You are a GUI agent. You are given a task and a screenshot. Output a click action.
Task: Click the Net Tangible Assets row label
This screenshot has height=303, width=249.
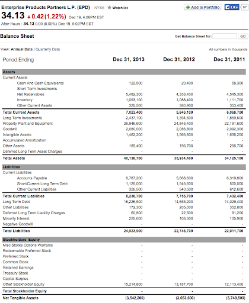[x=21, y=298]
